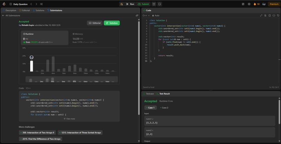Open the timer alarm clock icon

pyautogui.click(x=154, y=4)
